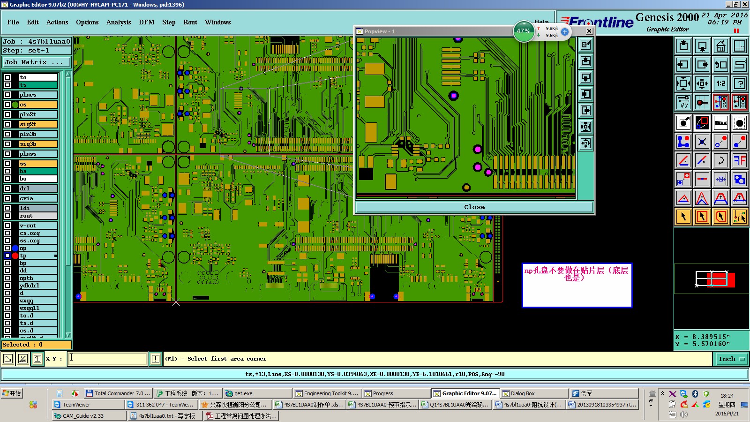
Task: Open CAM_Guide v2.33 taskbar item
Action: click(x=89, y=416)
